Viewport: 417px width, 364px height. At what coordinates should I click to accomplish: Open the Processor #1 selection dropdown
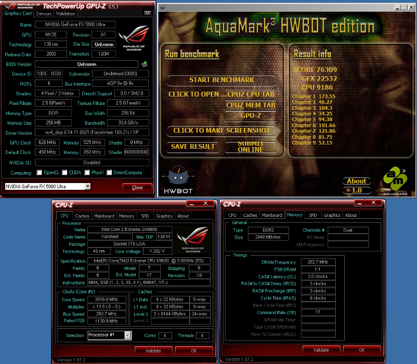pos(128,335)
